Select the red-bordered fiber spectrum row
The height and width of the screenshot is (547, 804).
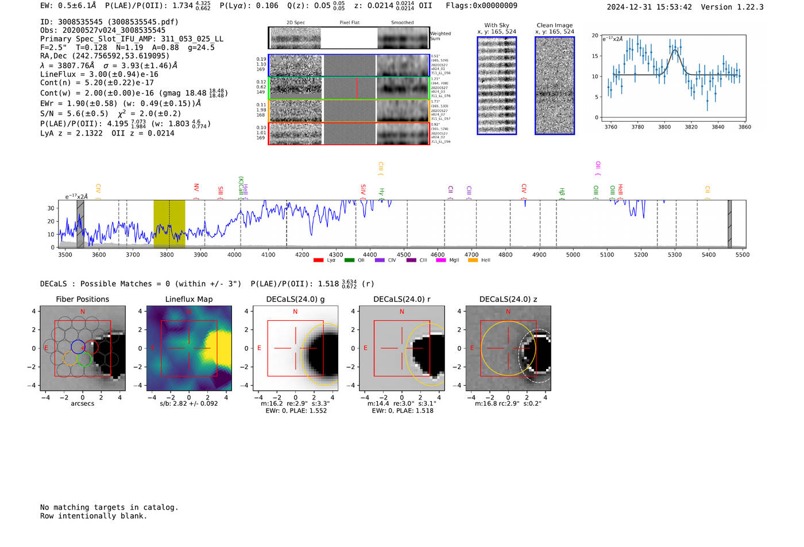click(x=349, y=133)
